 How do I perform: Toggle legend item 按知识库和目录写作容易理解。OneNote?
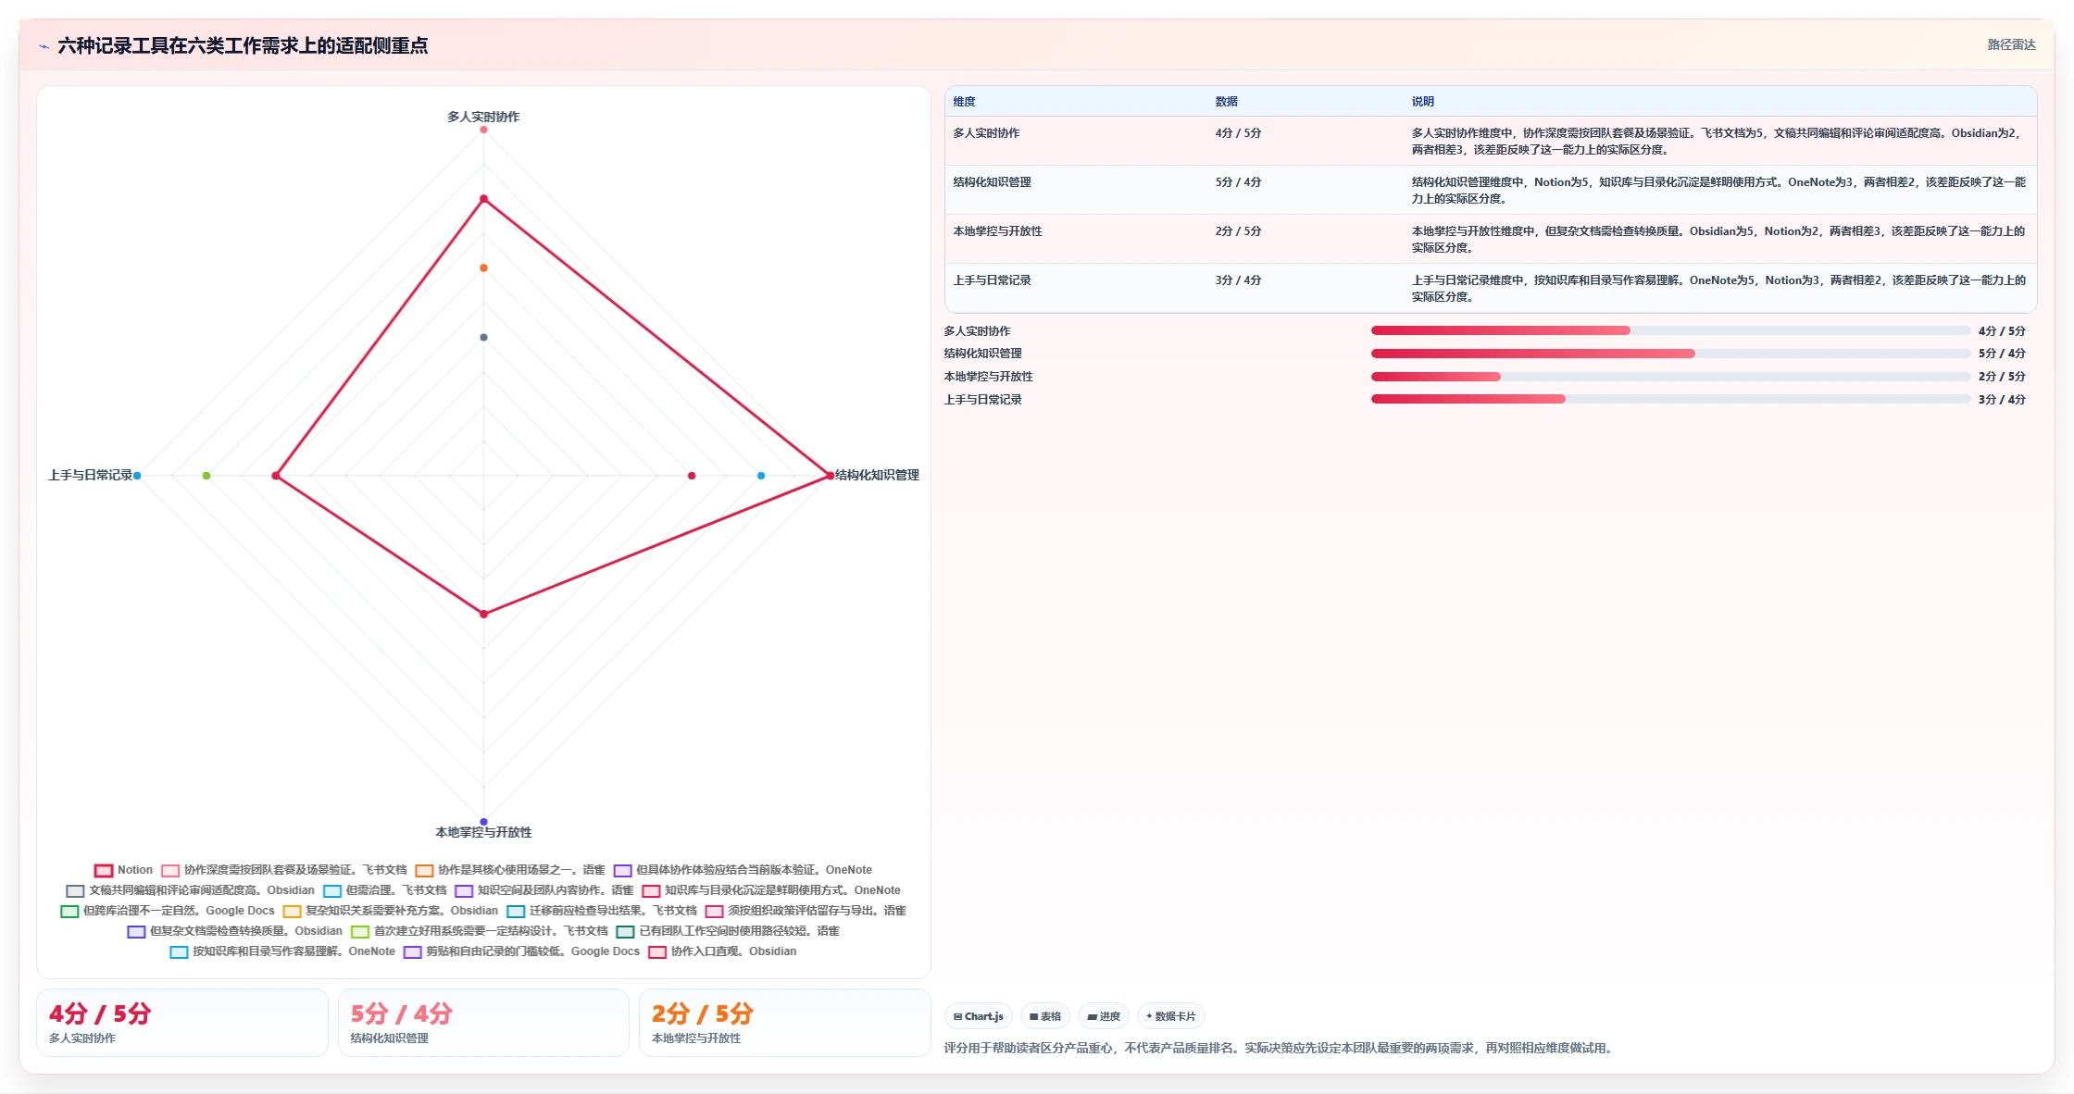tap(282, 951)
